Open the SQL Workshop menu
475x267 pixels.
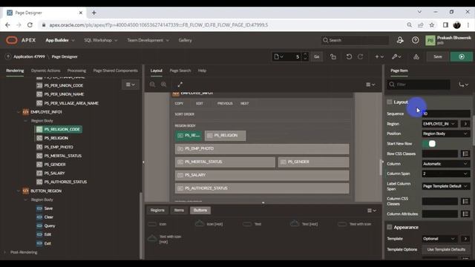pyautogui.click(x=101, y=40)
